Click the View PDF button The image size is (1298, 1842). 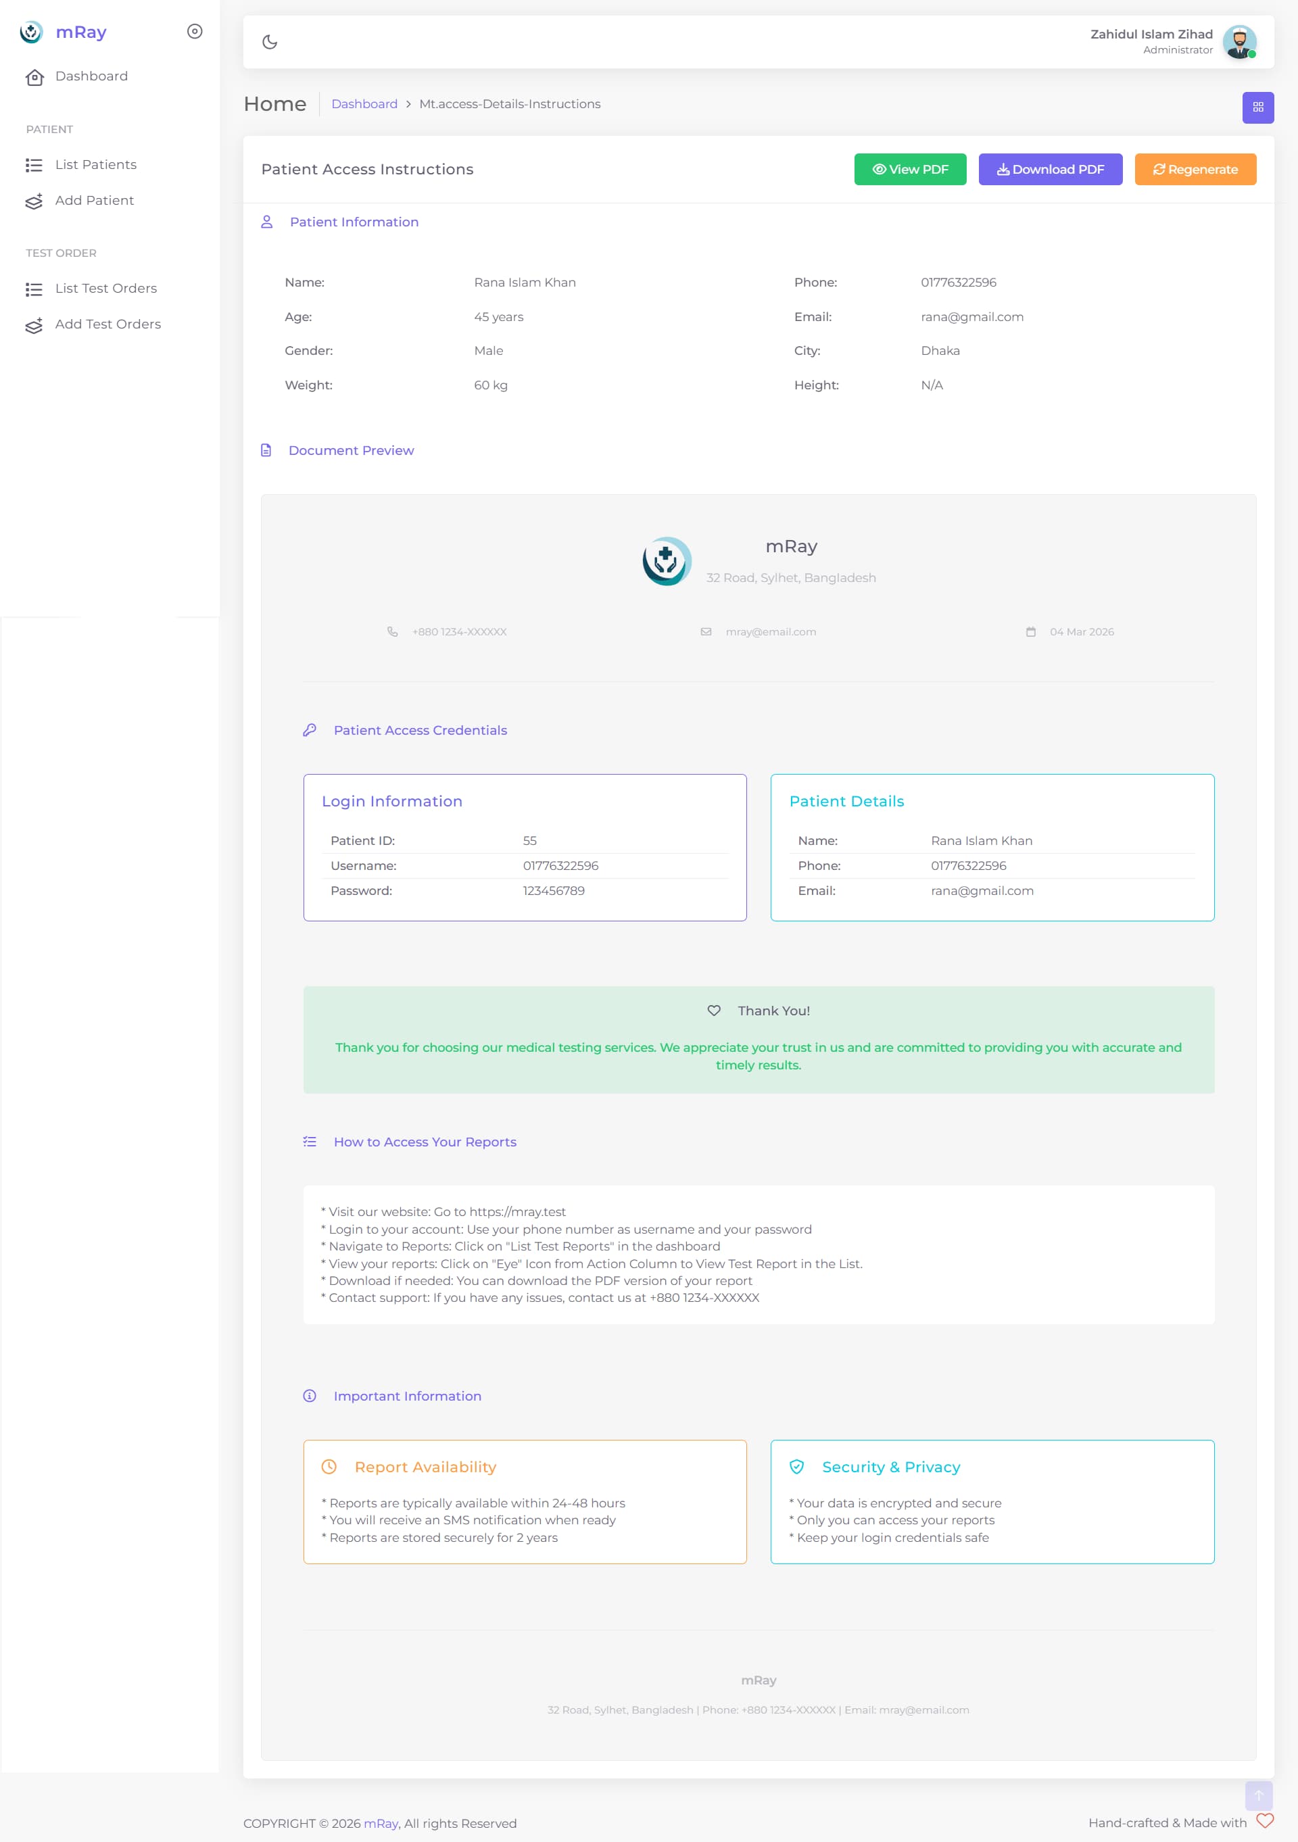click(910, 169)
